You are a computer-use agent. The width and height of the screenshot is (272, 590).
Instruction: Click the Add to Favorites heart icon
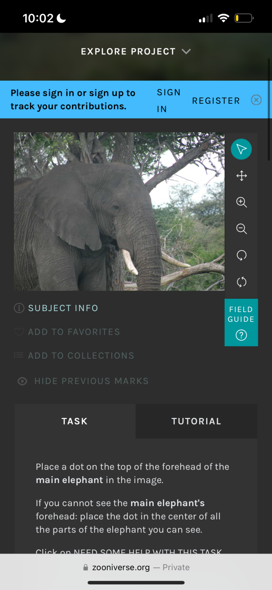point(19,332)
